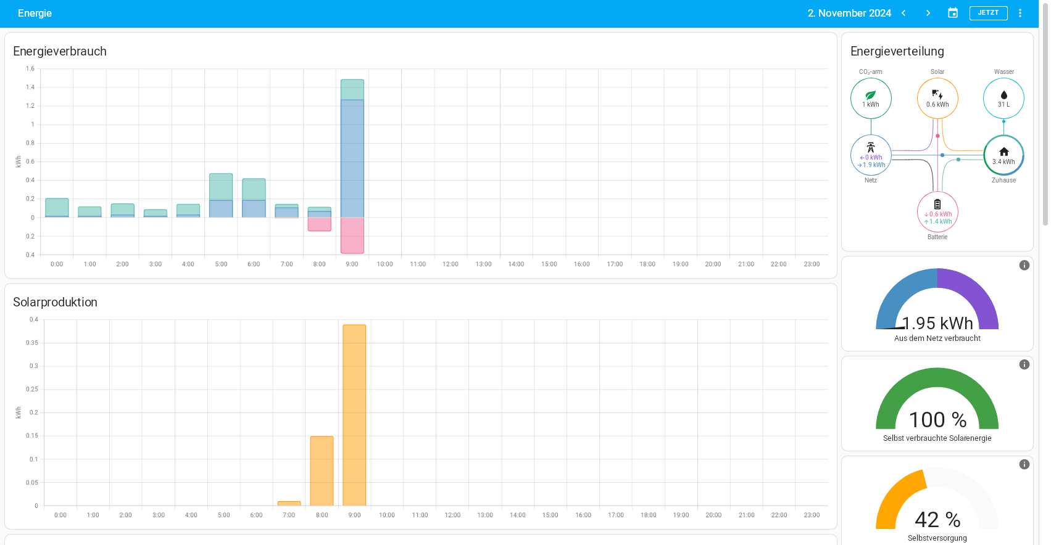The width and height of the screenshot is (1051, 545).
Task: Go to the next day arrow
Action: (x=928, y=13)
